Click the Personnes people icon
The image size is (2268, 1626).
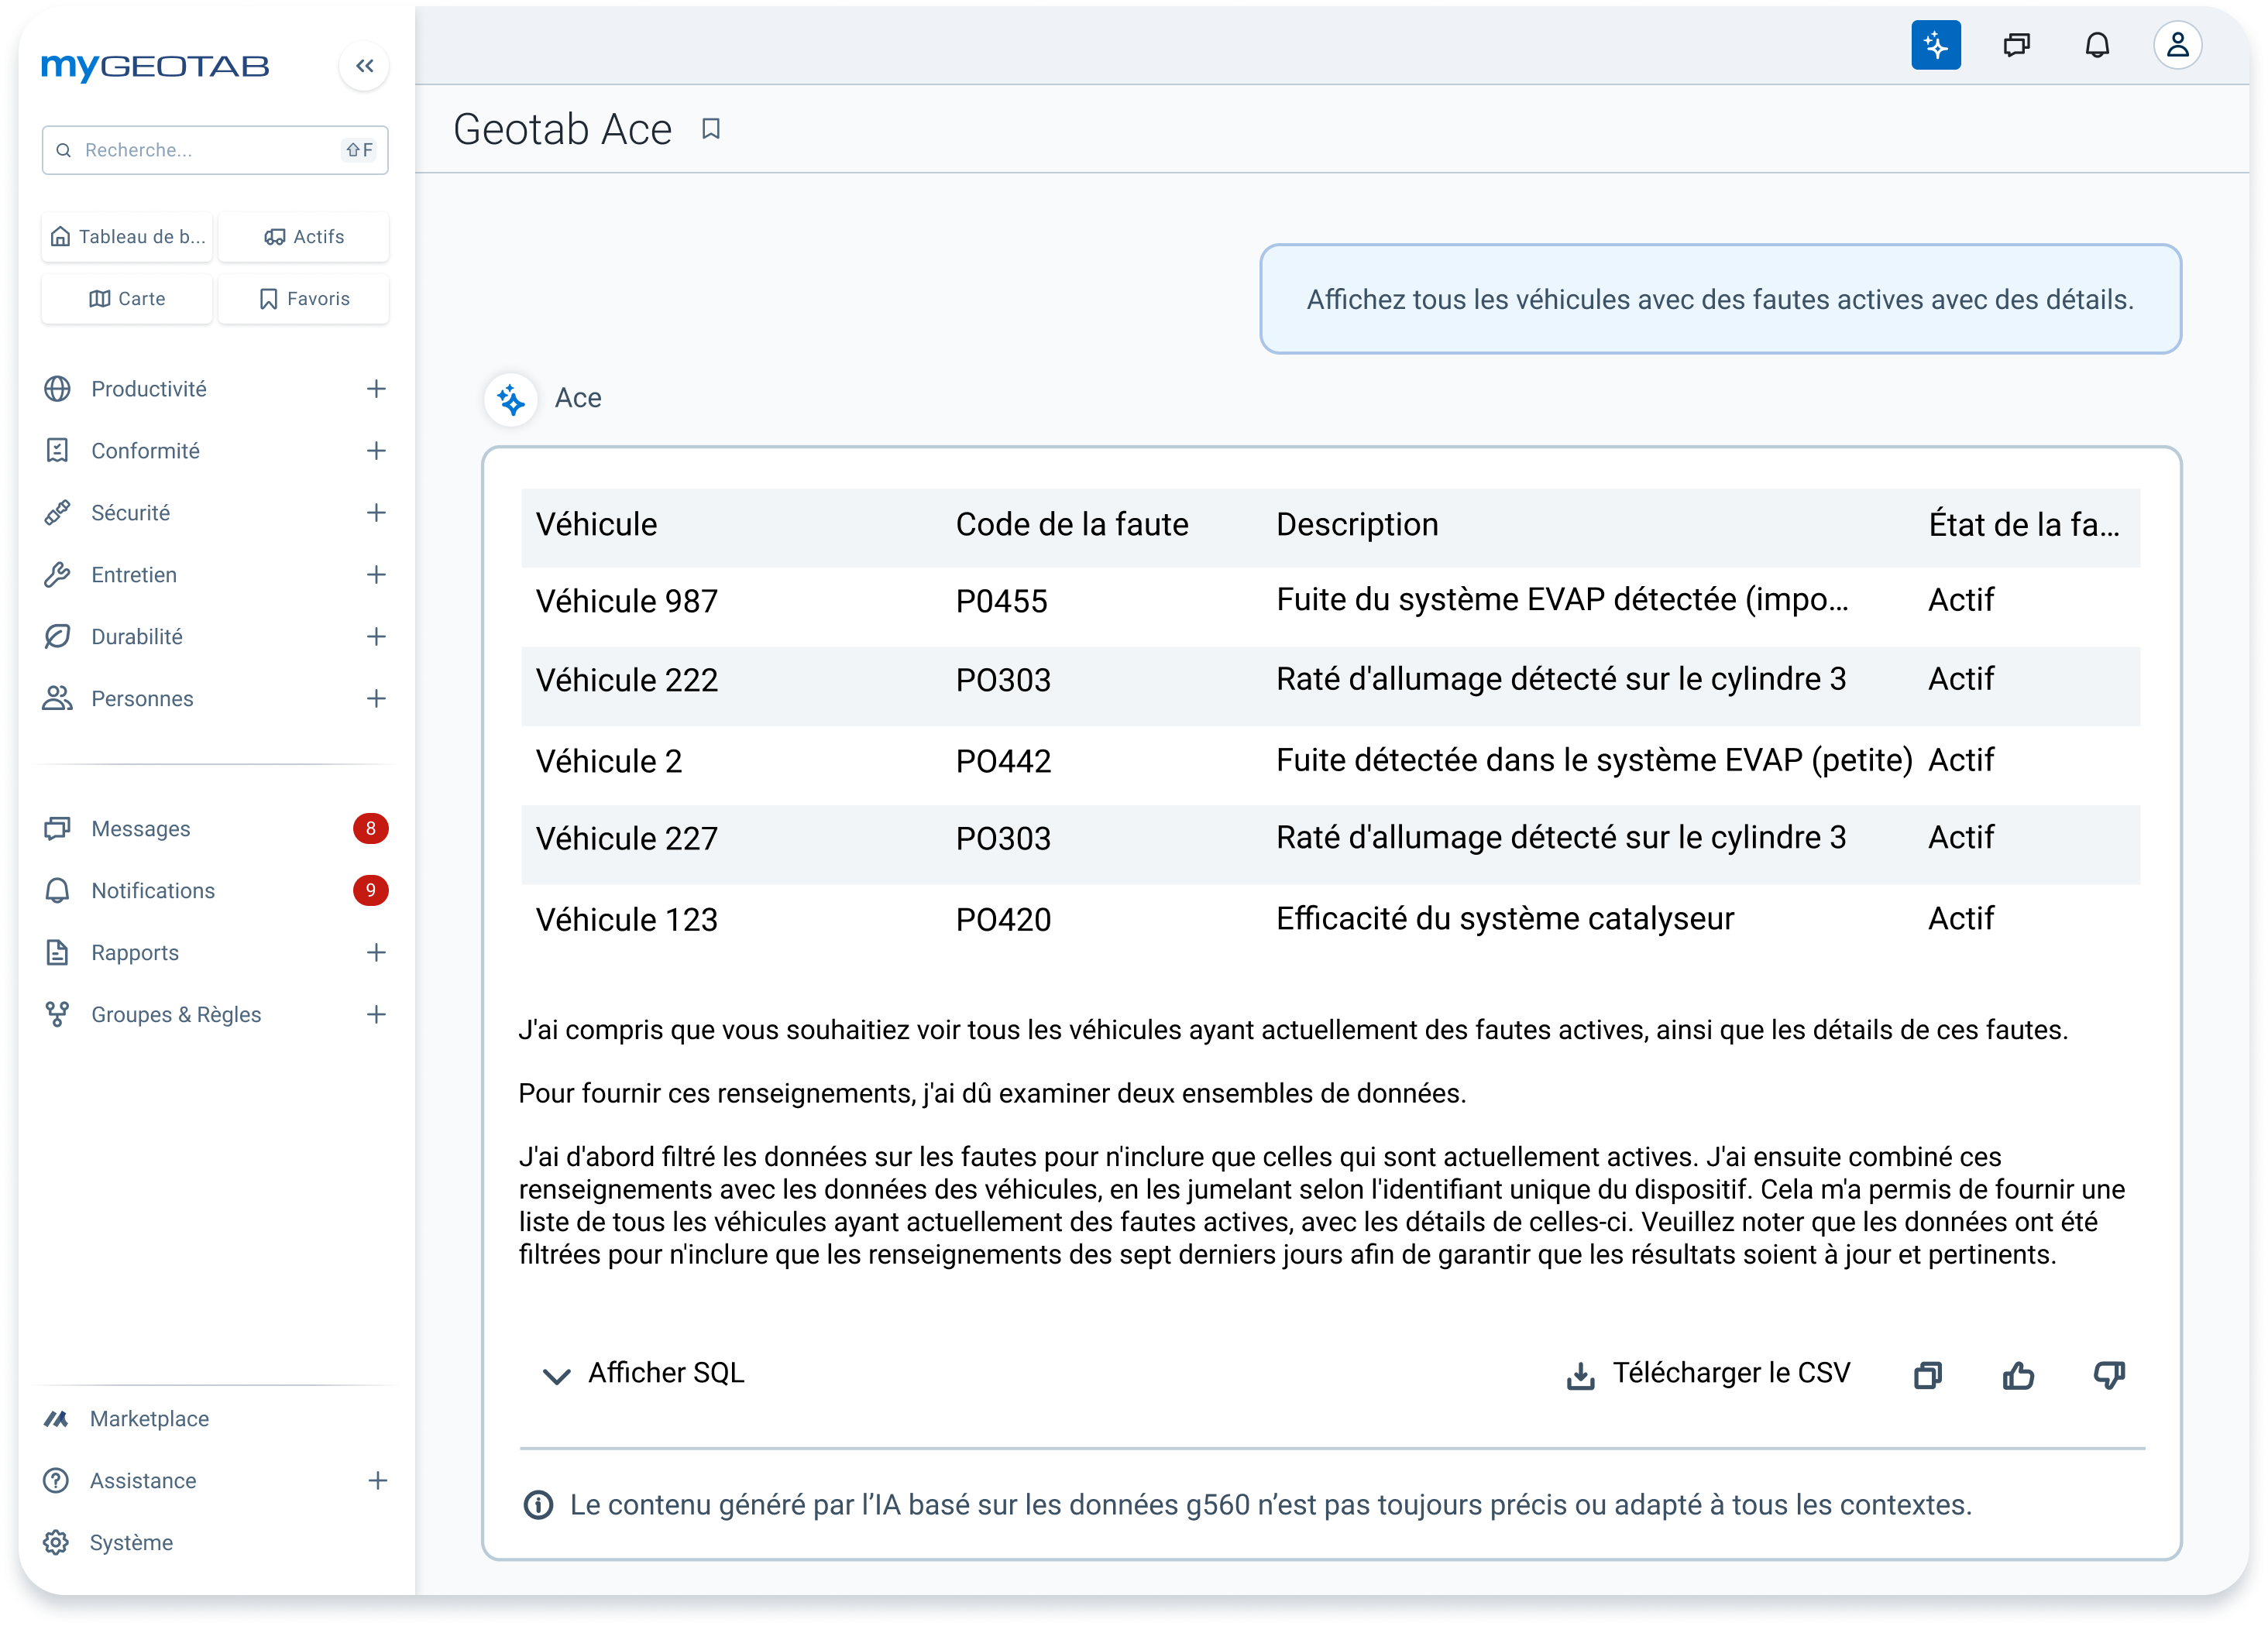click(x=57, y=698)
